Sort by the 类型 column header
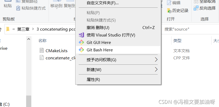219x107 pixels. (177, 41)
